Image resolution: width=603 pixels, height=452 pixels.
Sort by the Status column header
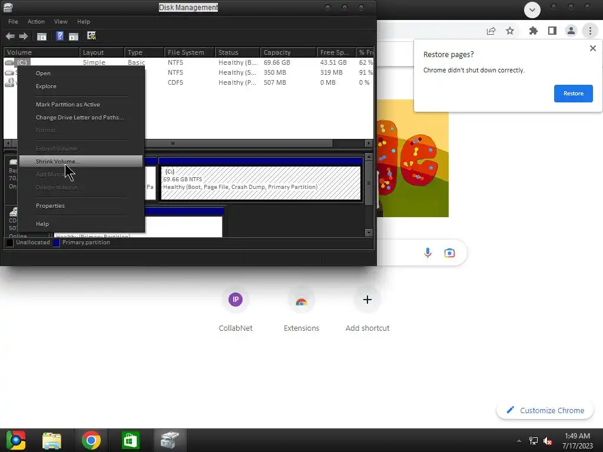[x=237, y=52]
